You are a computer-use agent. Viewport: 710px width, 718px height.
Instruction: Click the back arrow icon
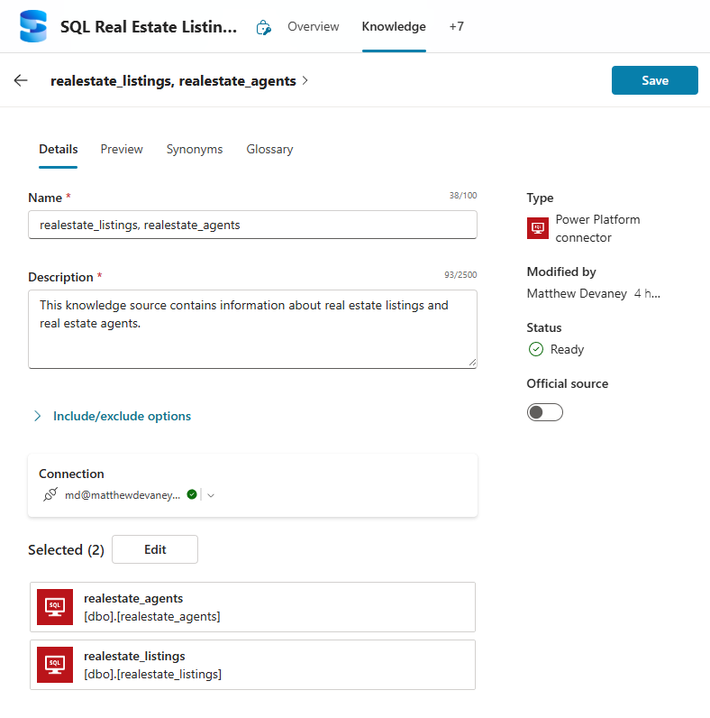pyautogui.click(x=21, y=80)
